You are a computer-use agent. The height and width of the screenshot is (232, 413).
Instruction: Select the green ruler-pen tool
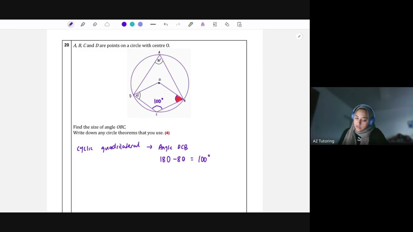191,24
